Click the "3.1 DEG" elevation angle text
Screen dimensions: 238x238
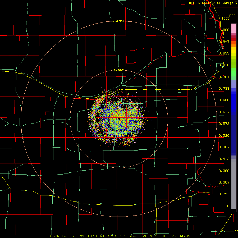tap(127, 236)
